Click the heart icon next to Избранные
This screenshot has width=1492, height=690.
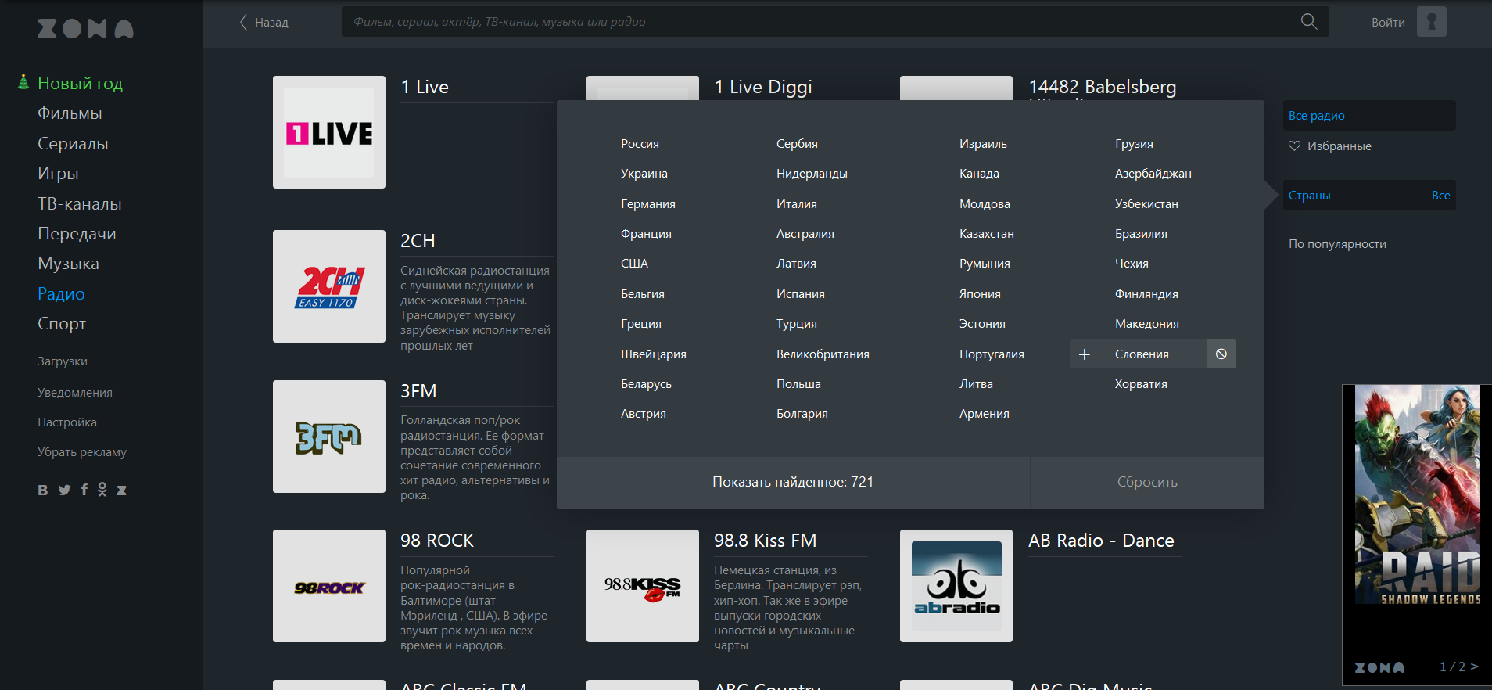pyautogui.click(x=1294, y=146)
